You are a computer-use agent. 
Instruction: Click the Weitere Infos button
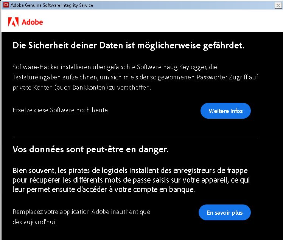tap(225, 111)
